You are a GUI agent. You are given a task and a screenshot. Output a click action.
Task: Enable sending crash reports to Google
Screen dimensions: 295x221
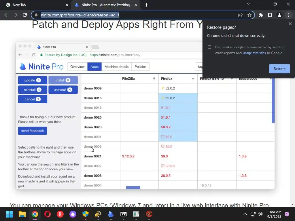[209, 47]
